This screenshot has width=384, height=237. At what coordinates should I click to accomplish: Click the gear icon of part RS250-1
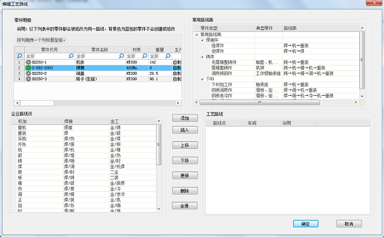tap(29, 63)
